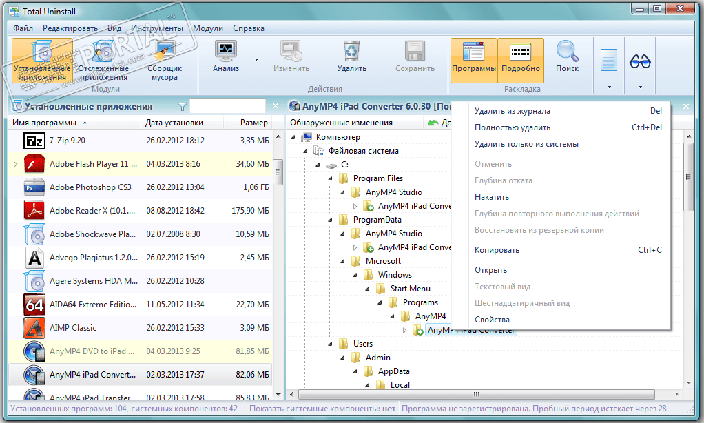704x423 pixels.
Task: Focus the program filter search field
Action: click(x=227, y=106)
